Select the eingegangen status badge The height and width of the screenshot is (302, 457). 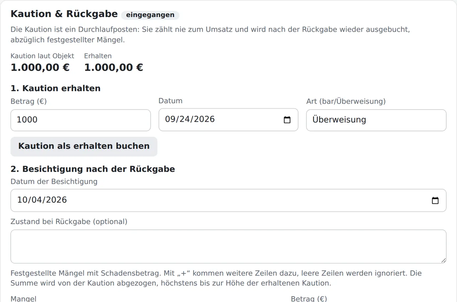[x=150, y=15]
